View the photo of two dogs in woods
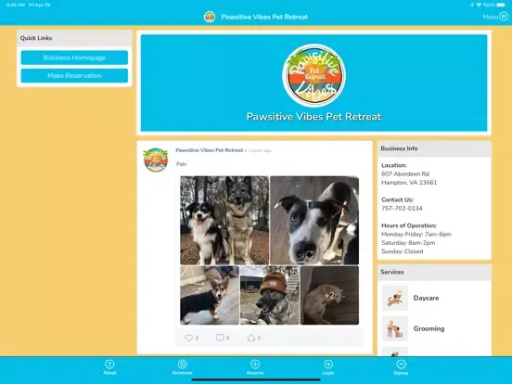 [x=224, y=221]
